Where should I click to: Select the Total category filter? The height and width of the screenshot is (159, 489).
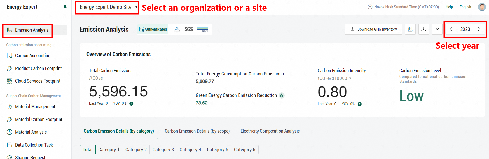tap(88, 150)
